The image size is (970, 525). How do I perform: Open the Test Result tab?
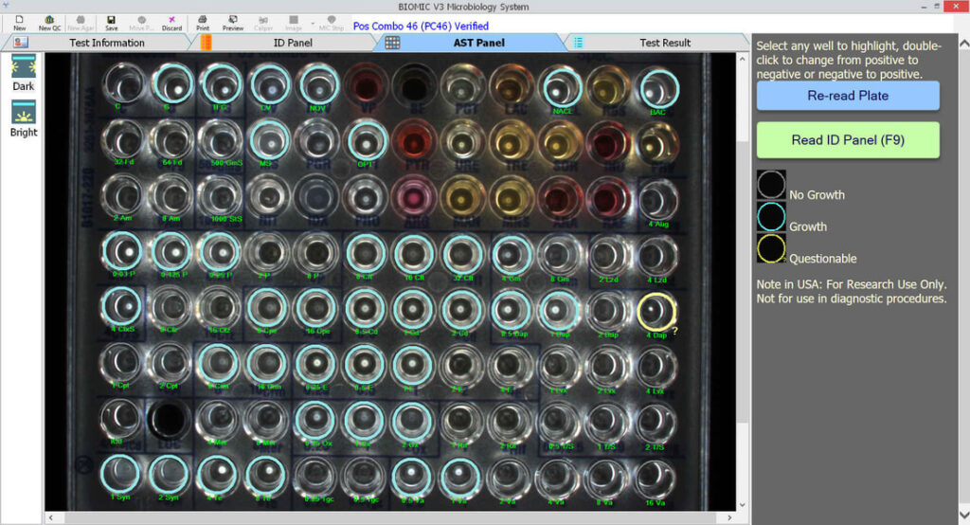[x=665, y=43]
